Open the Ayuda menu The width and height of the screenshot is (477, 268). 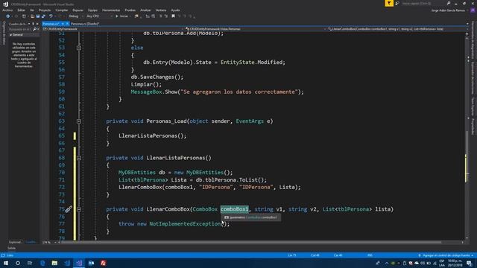click(176, 10)
